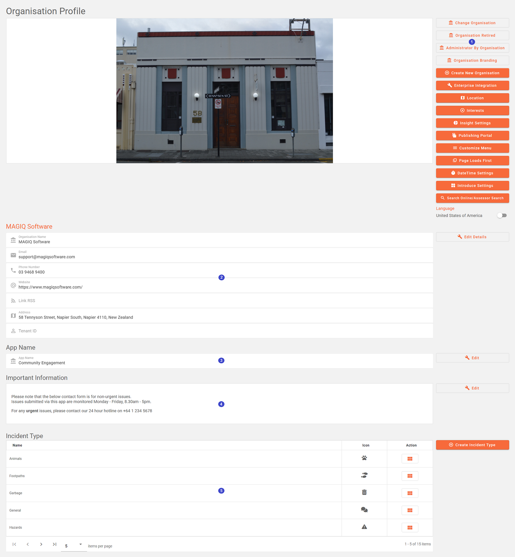Click Create New Organisation button
Image resolution: width=515 pixels, height=557 pixels.
(472, 73)
